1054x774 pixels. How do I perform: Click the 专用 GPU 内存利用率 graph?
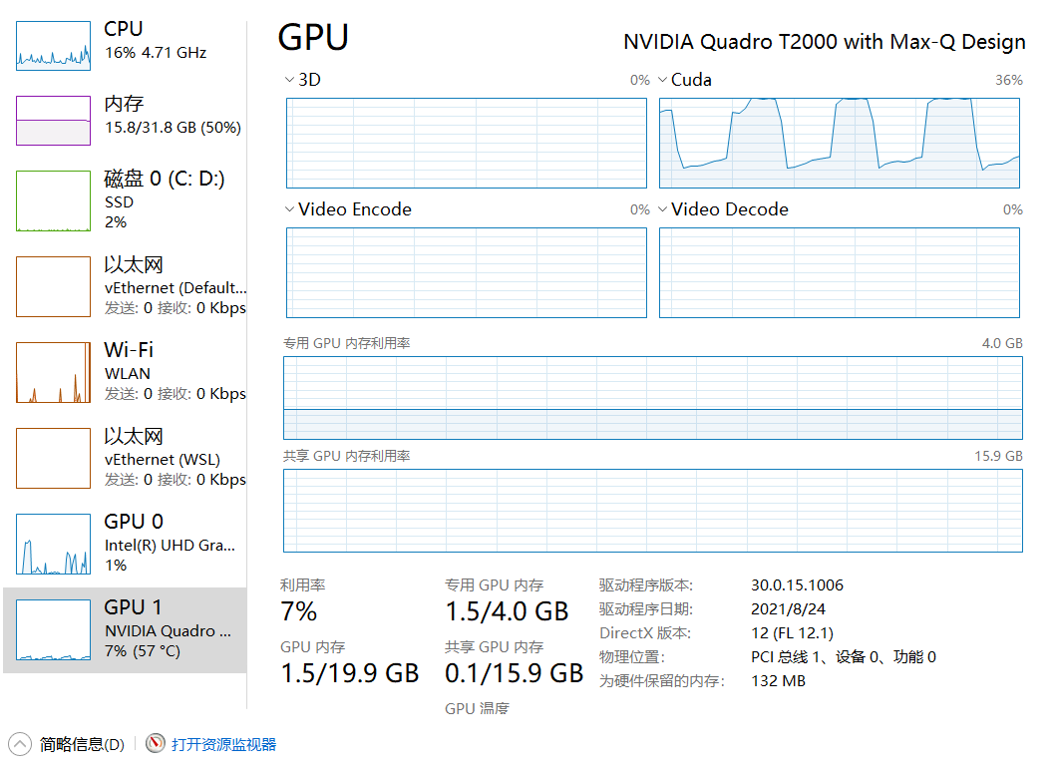coord(653,398)
